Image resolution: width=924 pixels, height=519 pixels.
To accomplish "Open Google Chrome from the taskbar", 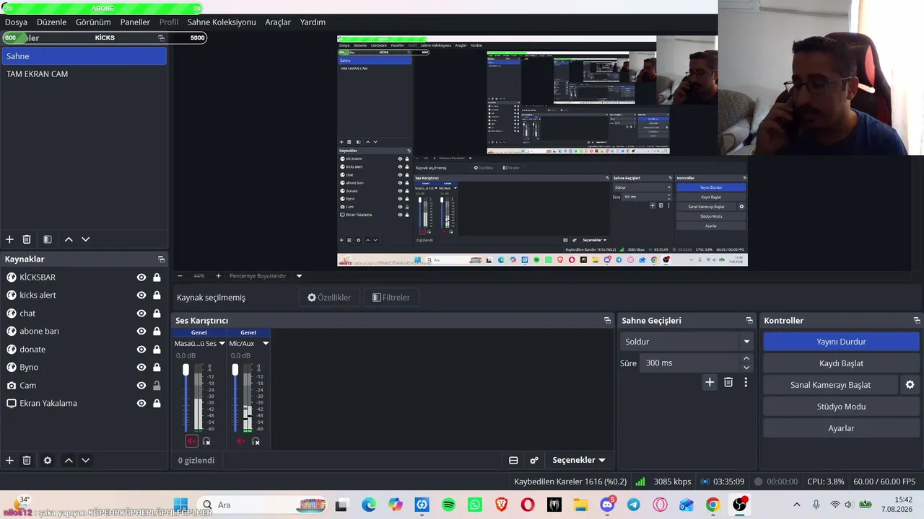I will [712, 505].
